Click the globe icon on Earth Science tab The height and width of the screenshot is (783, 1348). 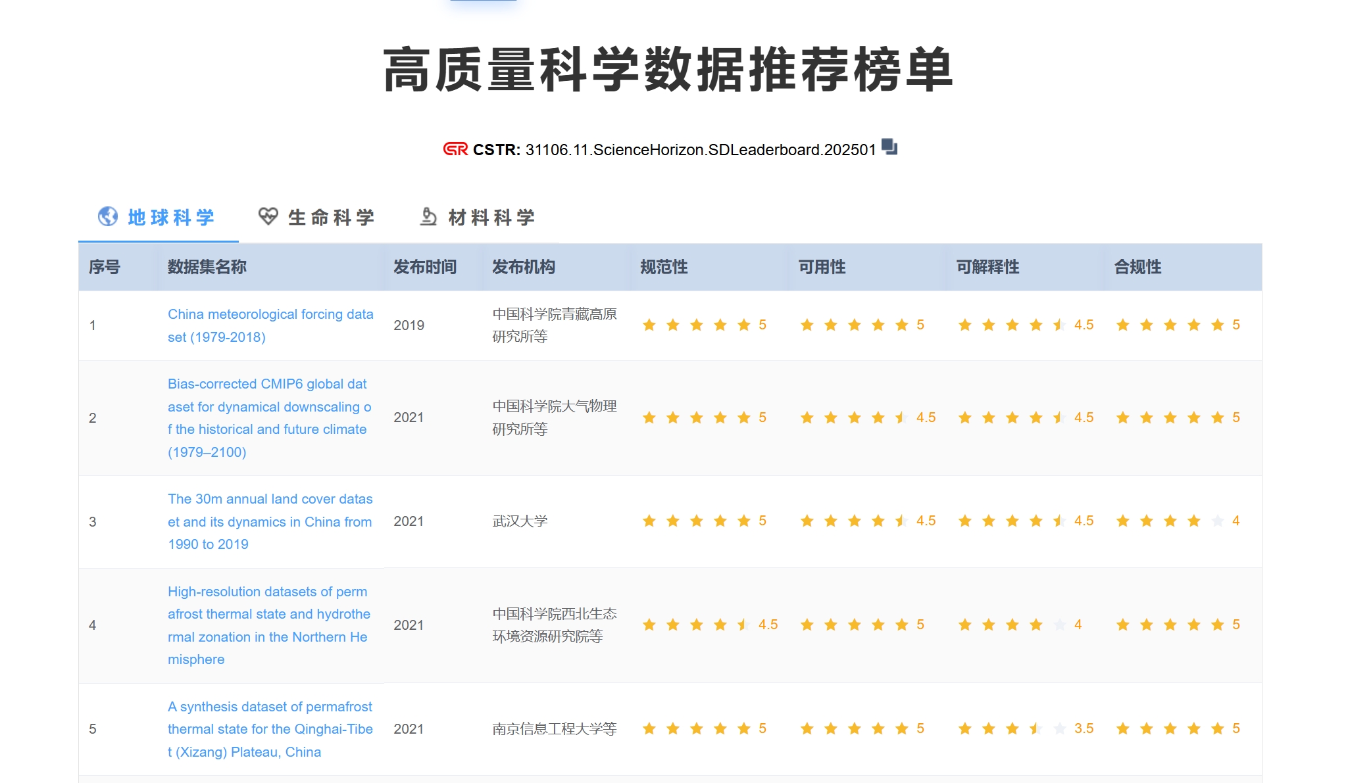point(108,216)
